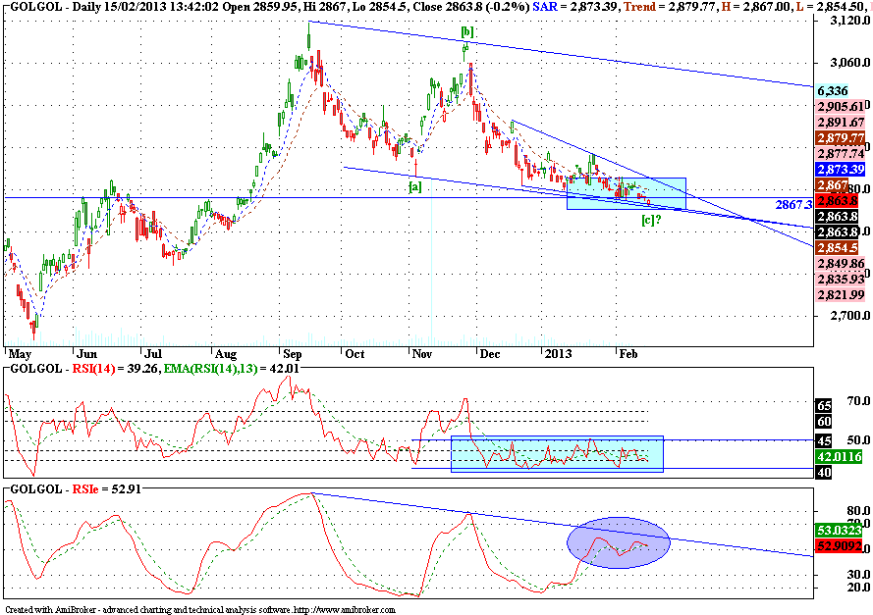
Task: Click the Nov date axis label
Action: click(422, 354)
